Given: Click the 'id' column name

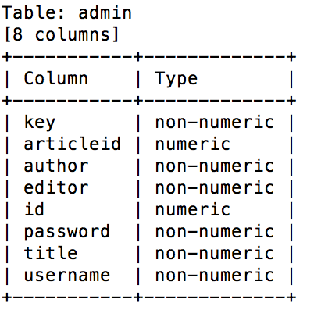Looking at the screenshot, I should coord(34,209).
